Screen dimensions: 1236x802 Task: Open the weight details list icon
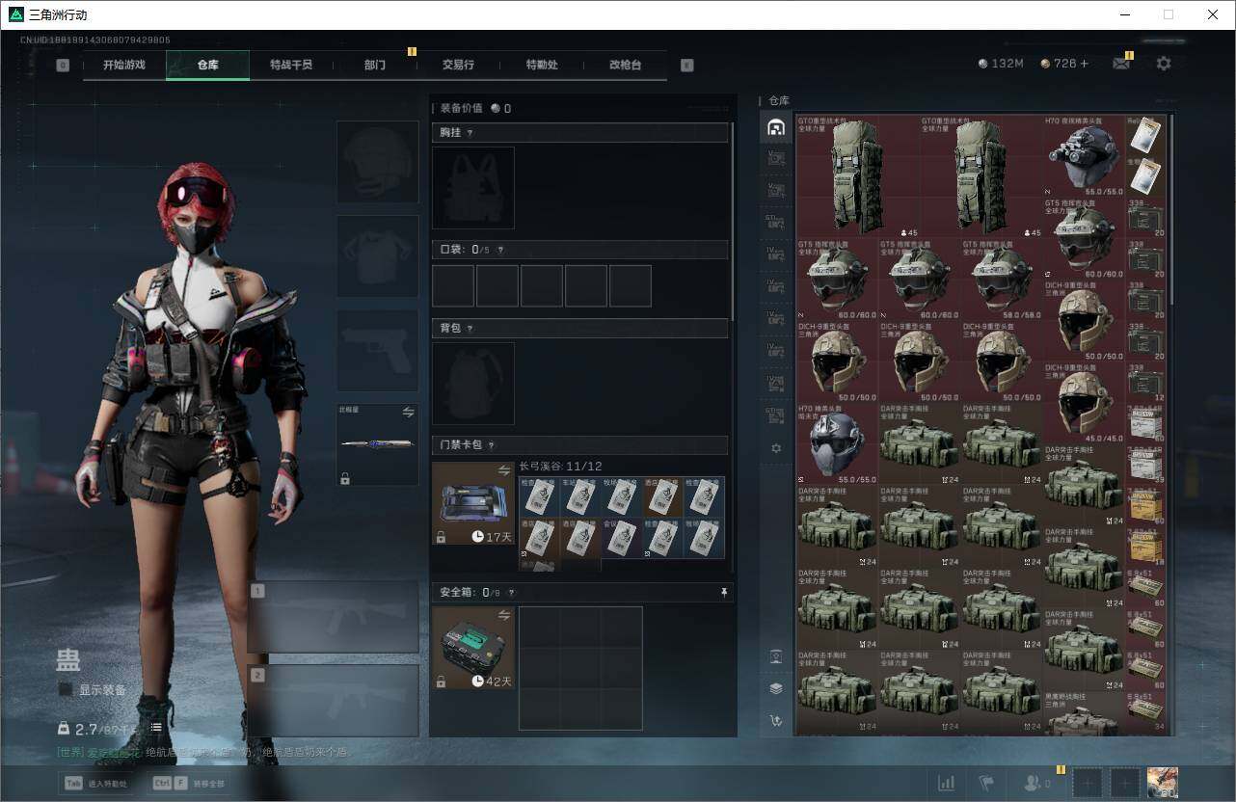(x=156, y=727)
